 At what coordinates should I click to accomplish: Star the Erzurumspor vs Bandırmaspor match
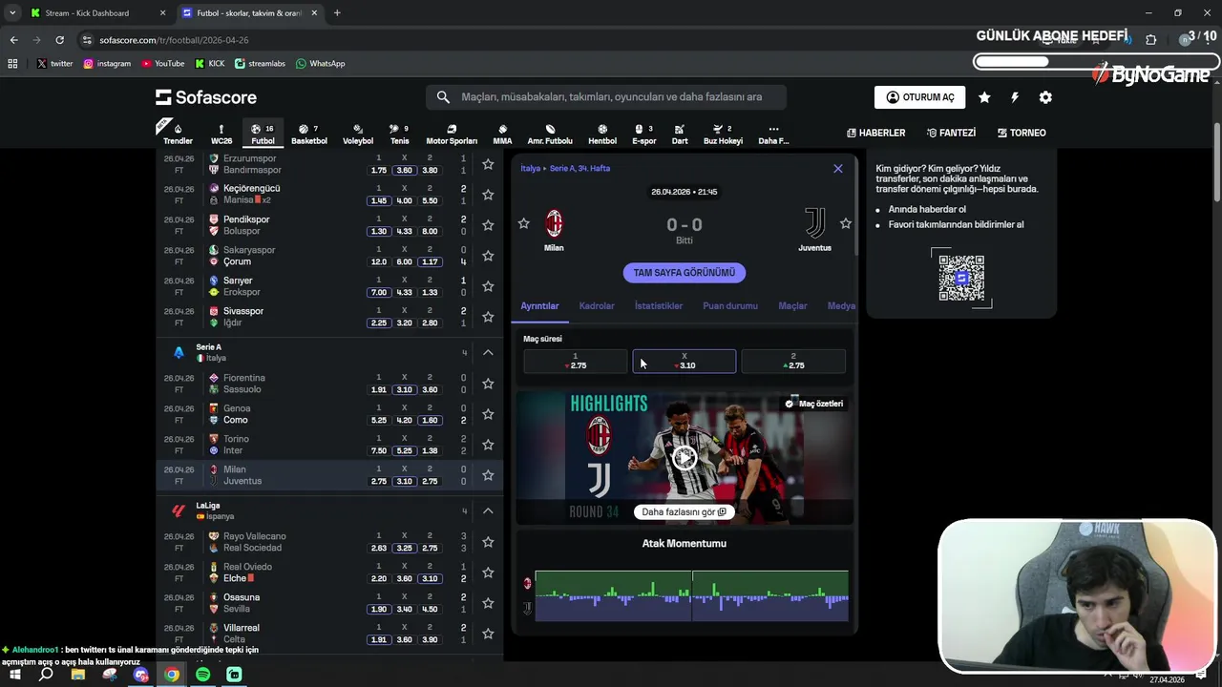tap(488, 164)
